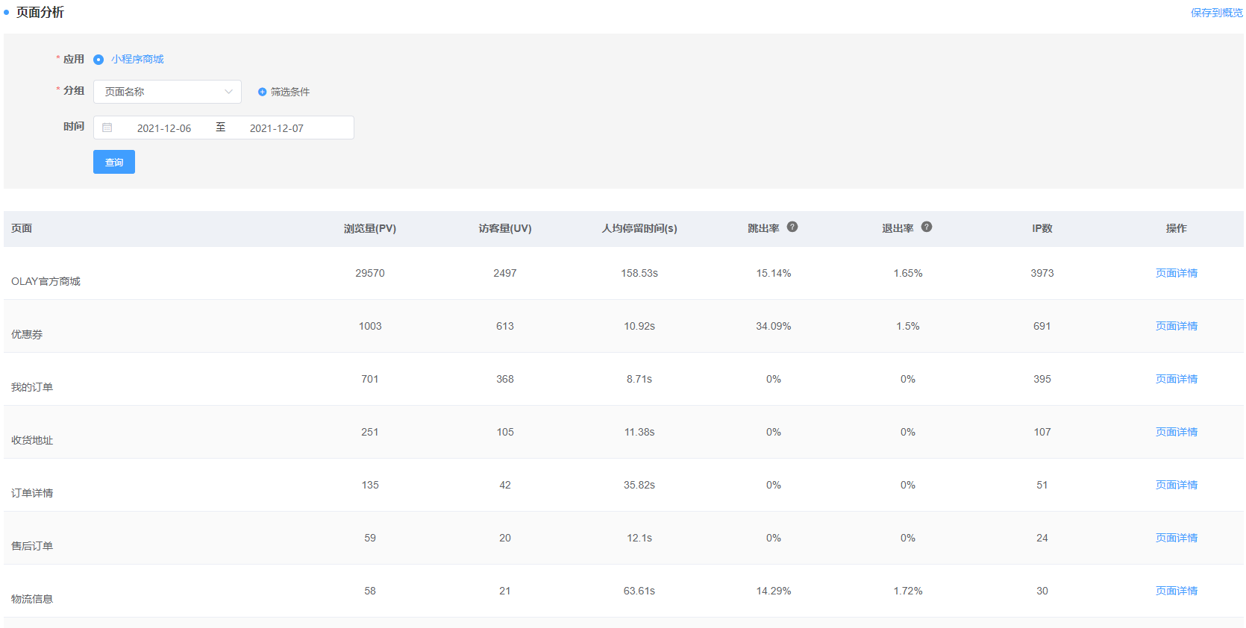This screenshot has width=1246, height=628.
Task: Open the 页面名称 grouping dropdown
Action: (x=166, y=92)
